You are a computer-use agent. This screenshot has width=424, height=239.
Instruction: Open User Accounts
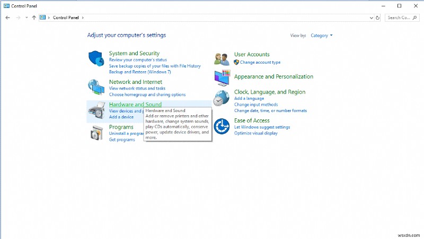[x=252, y=55]
